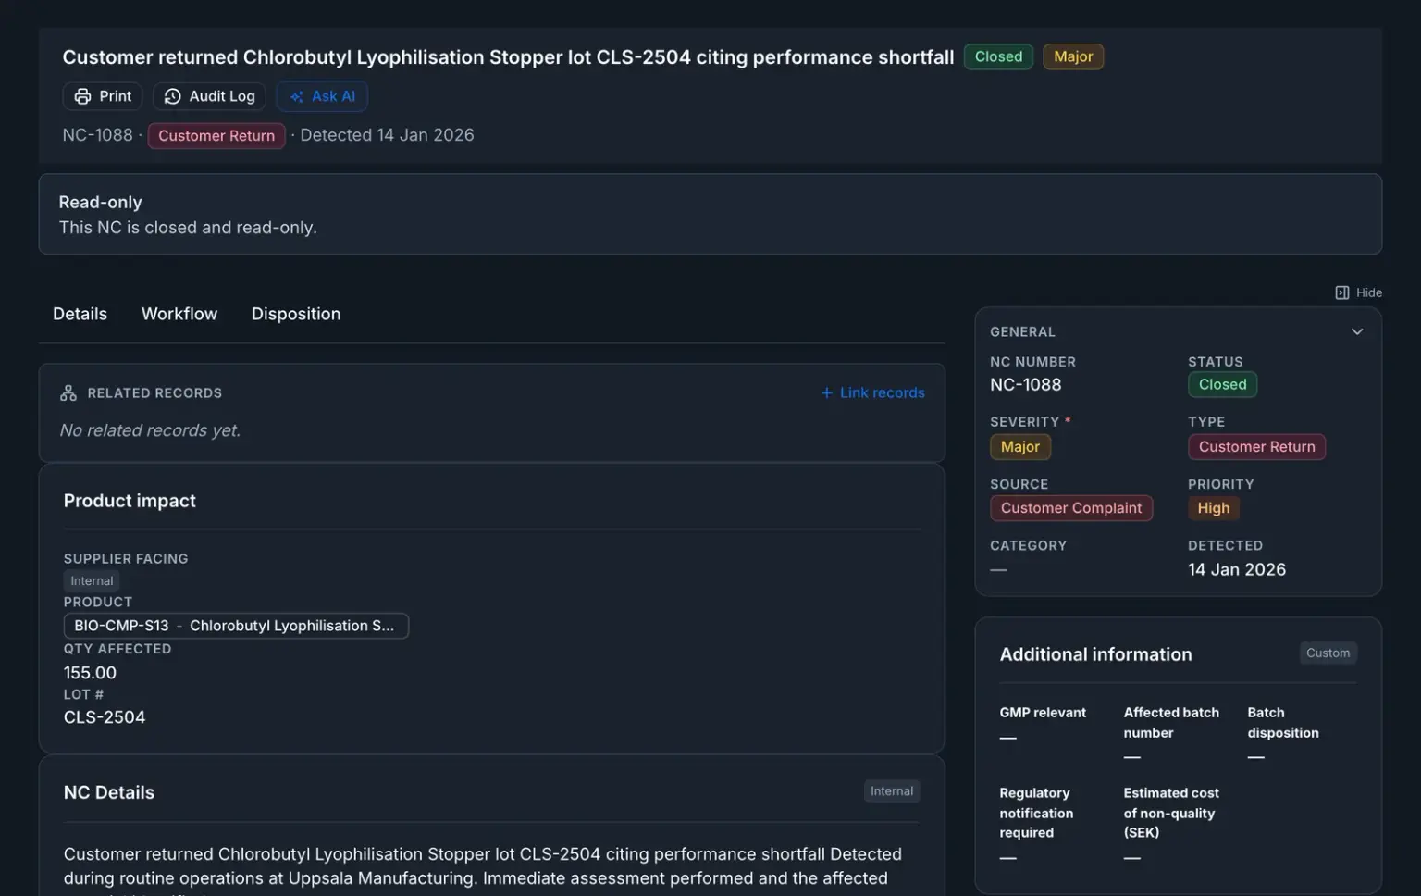Click the Print button
1421x896 pixels.
(103, 96)
